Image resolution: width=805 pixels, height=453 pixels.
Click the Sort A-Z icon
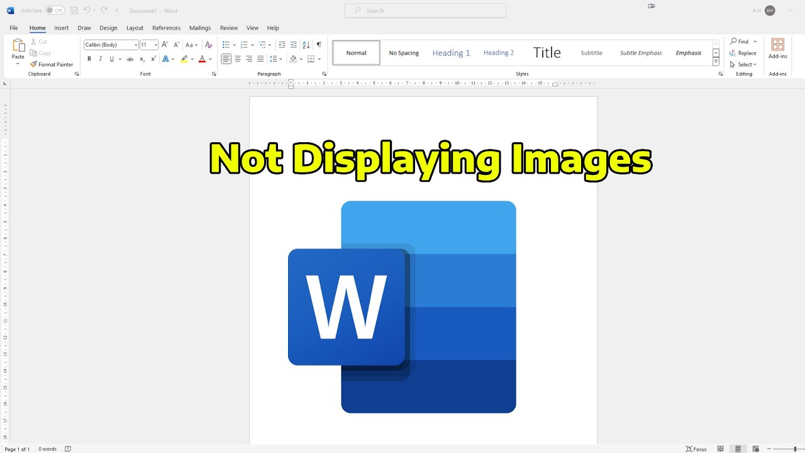pyautogui.click(x=306, y=45)
